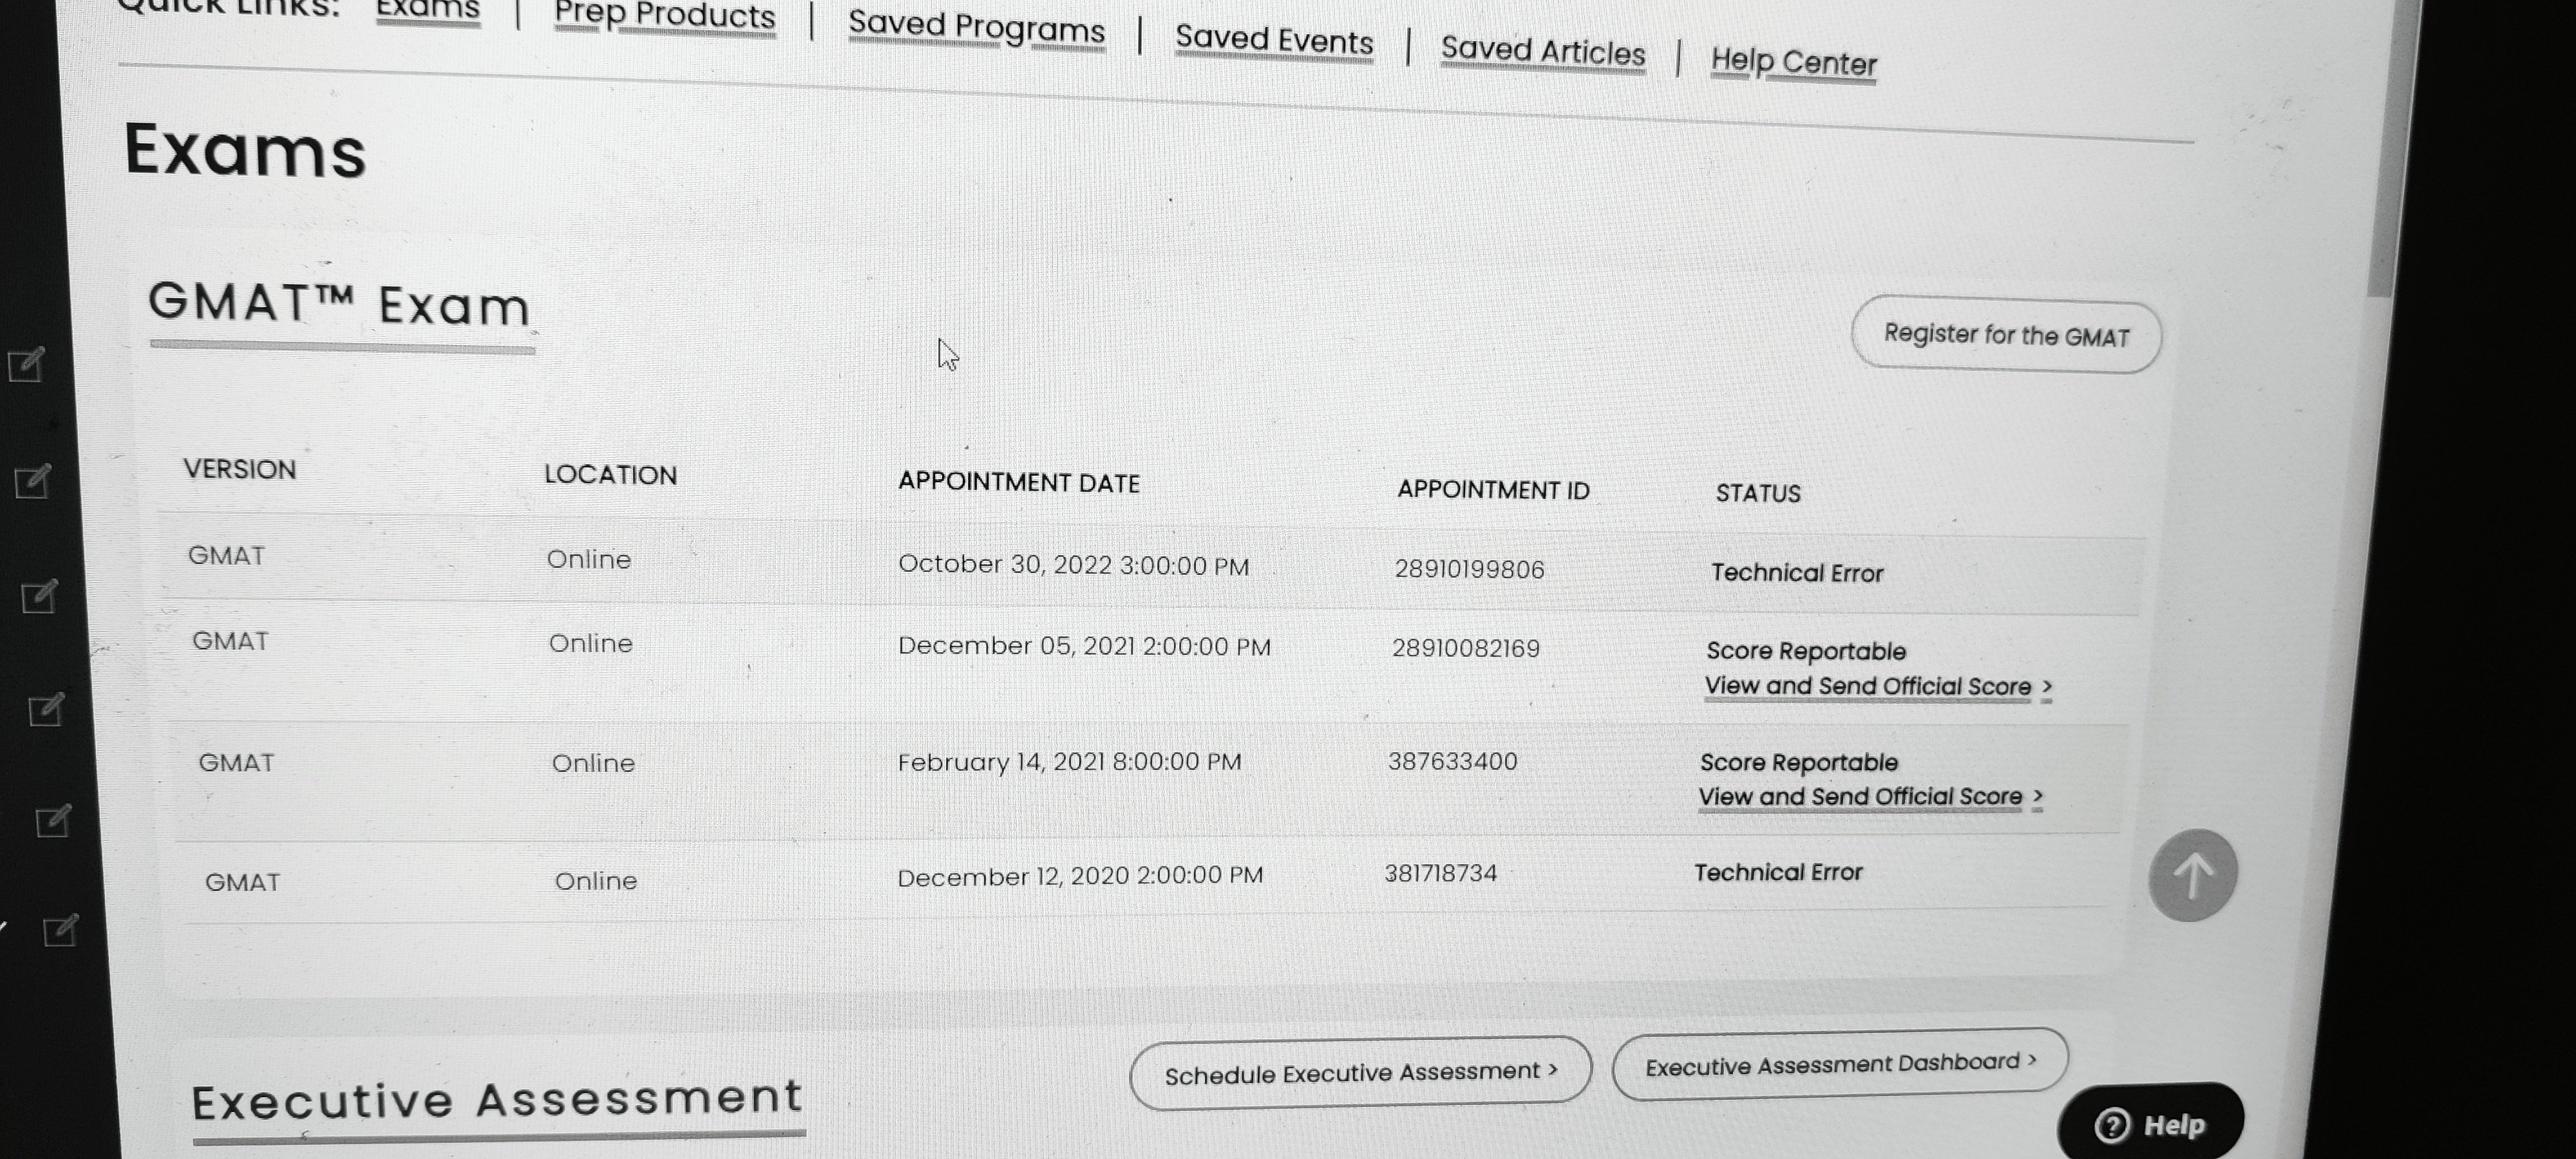Click the second edit icon in left sidebar

pos(32,482)
